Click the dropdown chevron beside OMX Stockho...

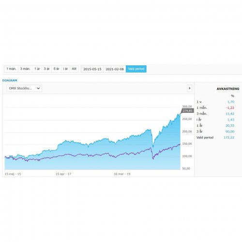[38, 88]
